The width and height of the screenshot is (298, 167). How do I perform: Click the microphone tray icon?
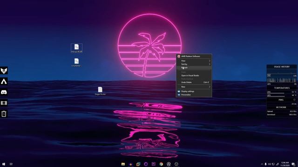coord(266,164)
